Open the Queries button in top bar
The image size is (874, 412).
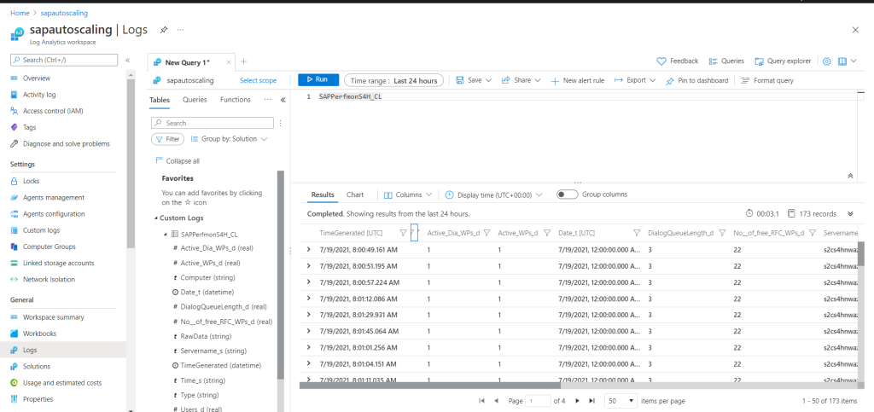click(725, 61)
